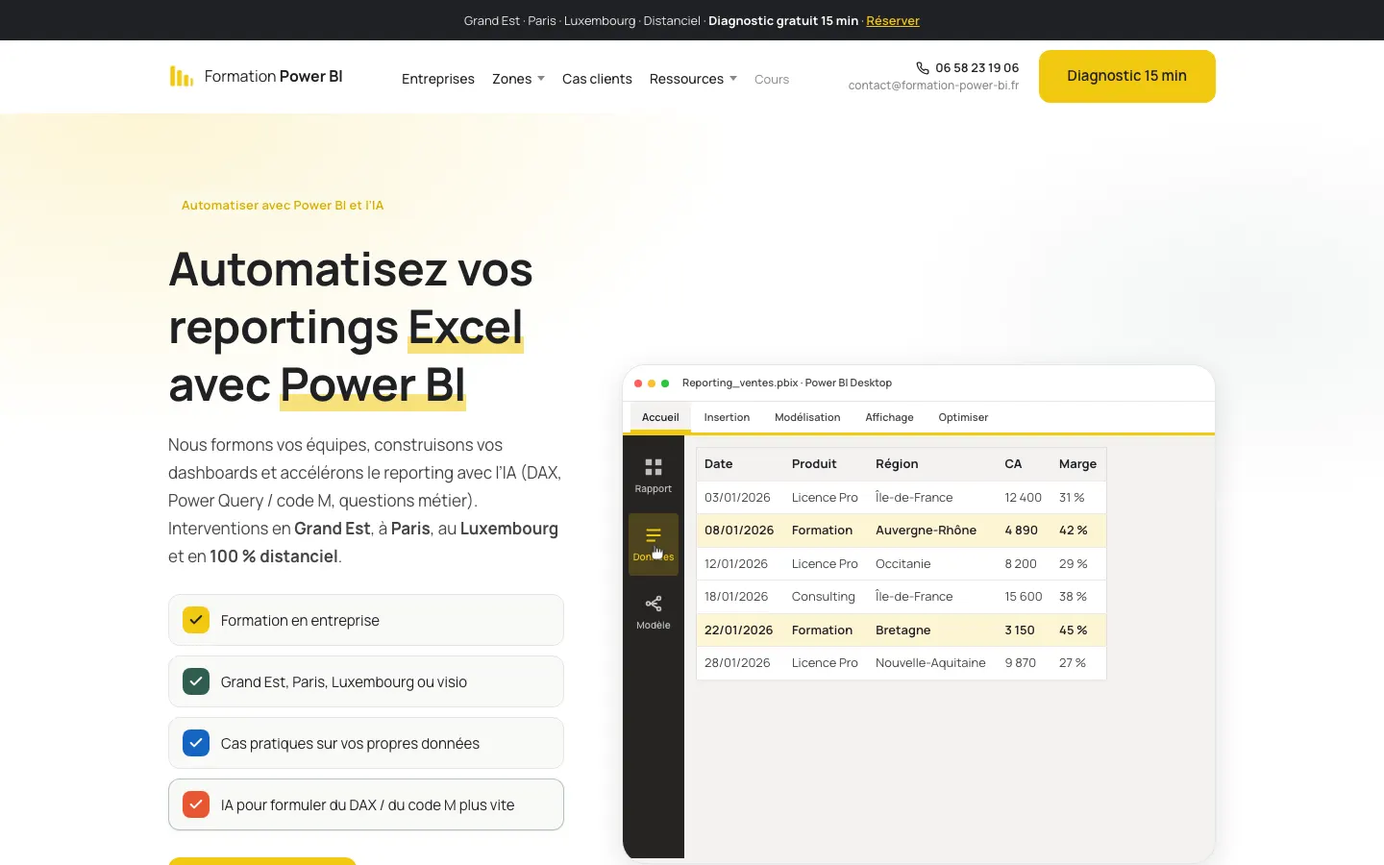Click the Région column header
The height and width of the screenshot is (865, 1384).
click(897, 463)
